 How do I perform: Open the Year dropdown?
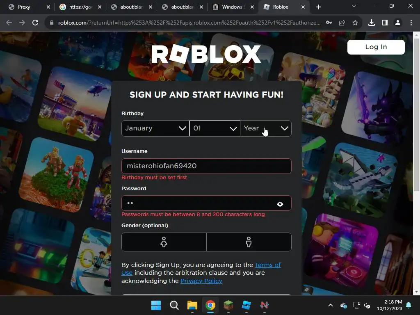[x=266, y=128]
